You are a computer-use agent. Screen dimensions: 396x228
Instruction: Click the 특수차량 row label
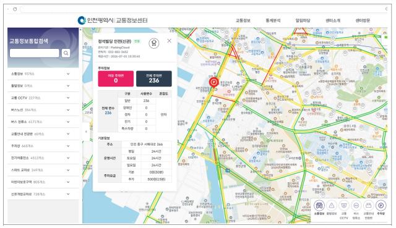[x=127, y=129]
